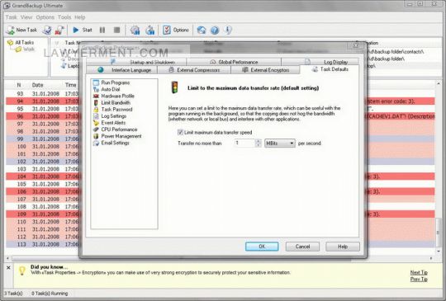Click Cancel in the preferences dialog
The height and width of the screenshot is (301, 446).
coord(302,247)
